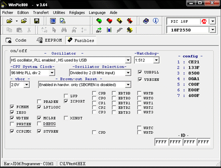Expand the Oscillator Selection dropdown
This screenshot has width=221, height=168.
pyautogui.click(x=128, y=73)
